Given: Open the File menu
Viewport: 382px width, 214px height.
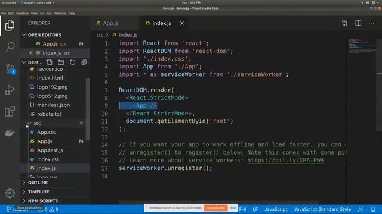Looking at the screenshot, I should (4, 13).
